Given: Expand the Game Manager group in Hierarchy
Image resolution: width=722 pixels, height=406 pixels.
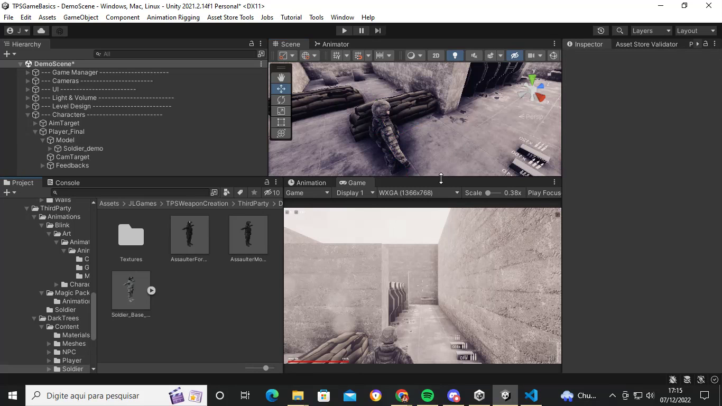Looking at the screenshot, I should [28, 72].
